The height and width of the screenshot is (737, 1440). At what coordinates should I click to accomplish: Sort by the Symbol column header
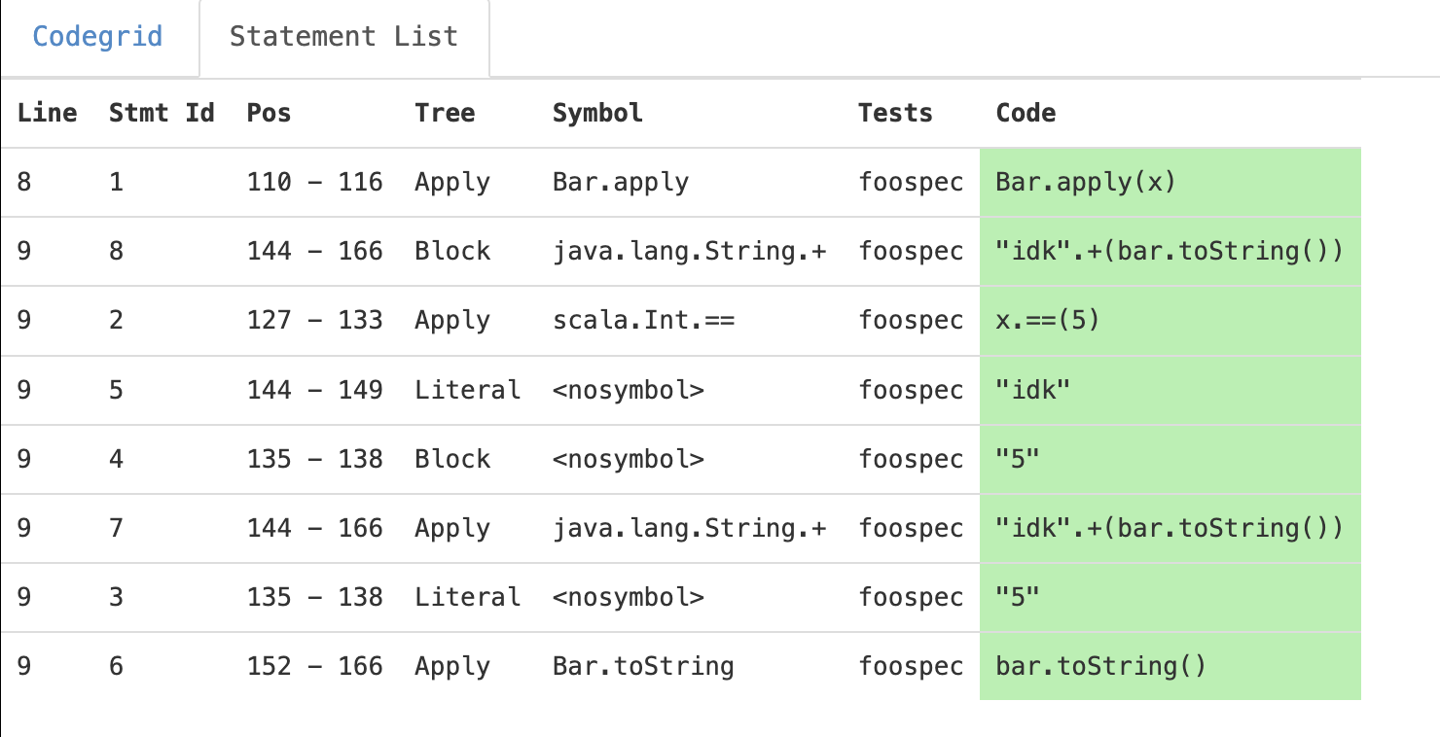(x=598, y=113)
